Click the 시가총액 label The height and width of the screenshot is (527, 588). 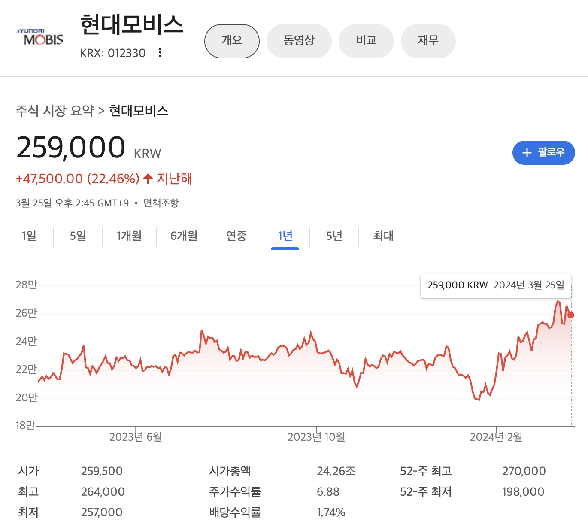[x=230, y=471]
